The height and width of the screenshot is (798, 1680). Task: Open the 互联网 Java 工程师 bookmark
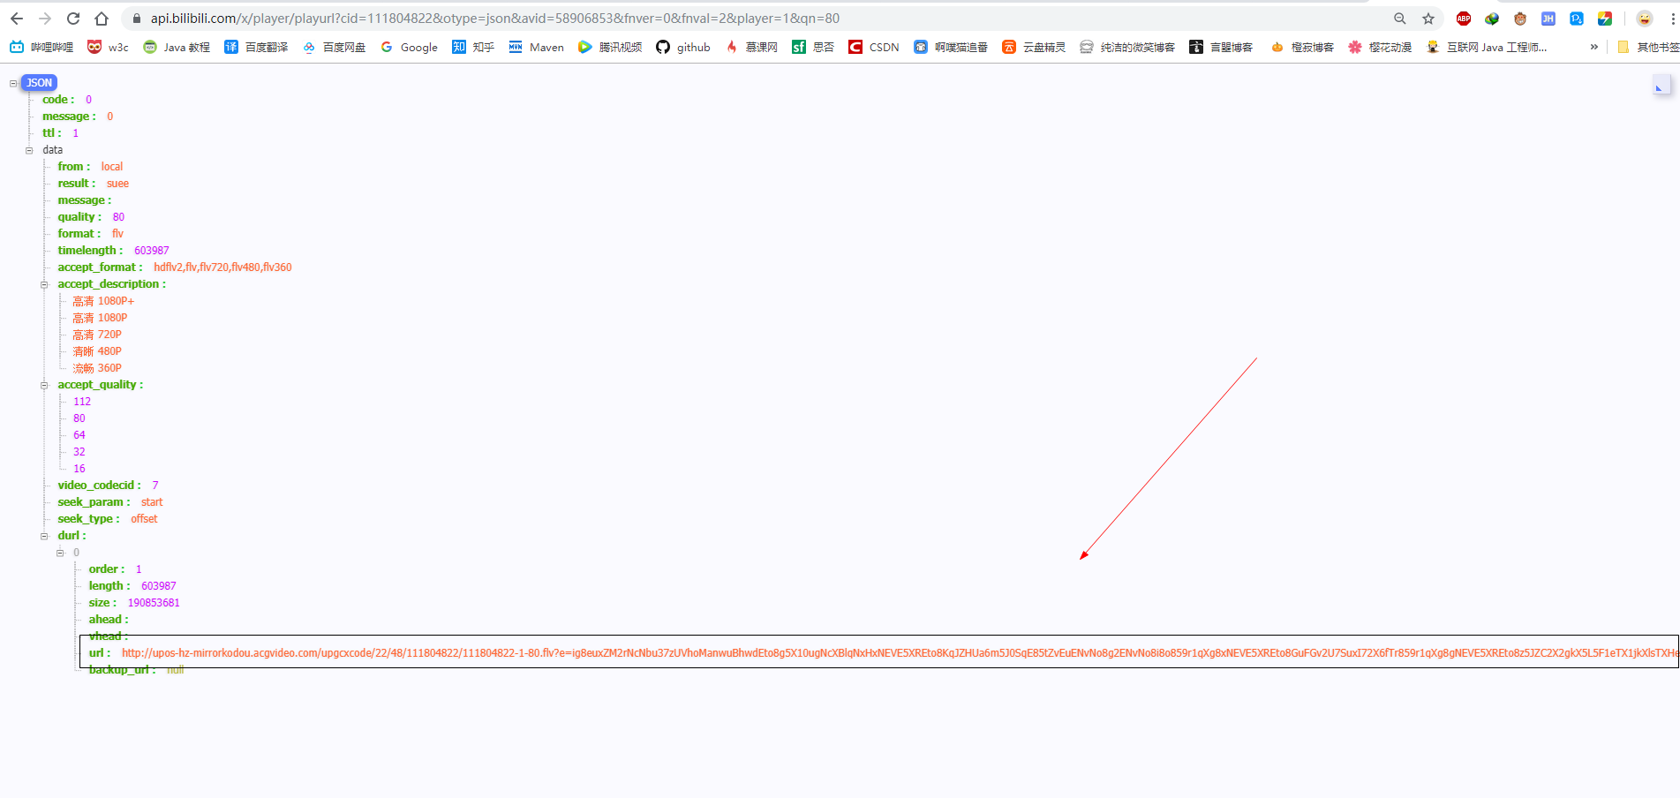(1487, 47)
